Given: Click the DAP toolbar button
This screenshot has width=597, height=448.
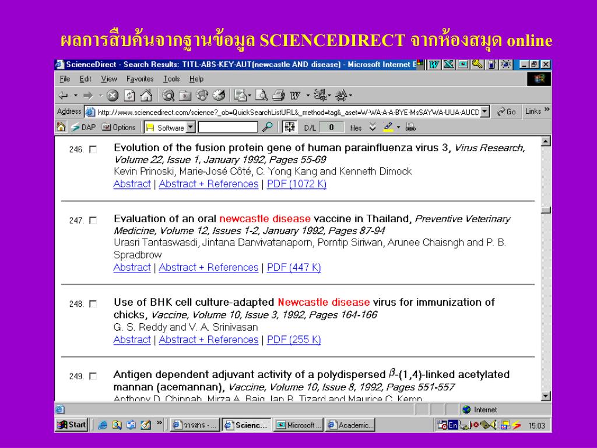Looking at the screenshot, I should (83, 127).
